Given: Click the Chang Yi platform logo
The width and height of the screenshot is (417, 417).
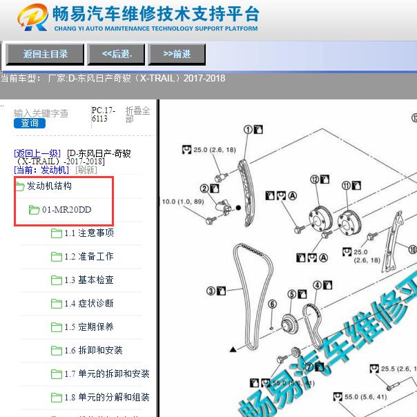Looking at the screenshot, I should click(33, 17).
